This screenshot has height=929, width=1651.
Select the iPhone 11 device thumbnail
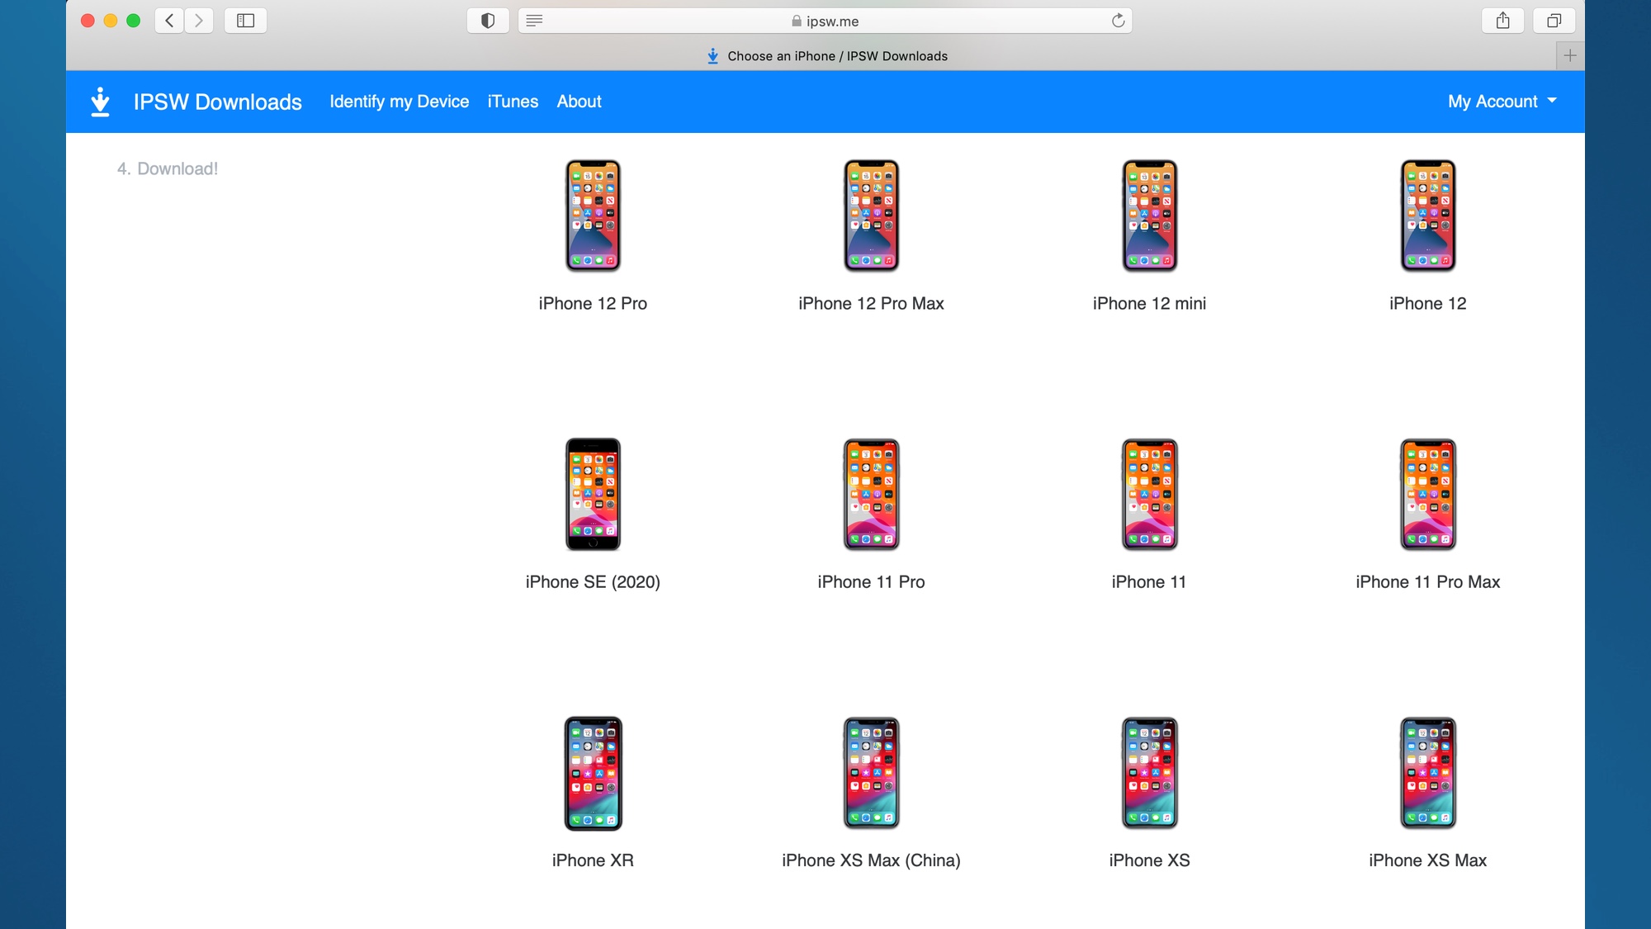pos(1148,494)
